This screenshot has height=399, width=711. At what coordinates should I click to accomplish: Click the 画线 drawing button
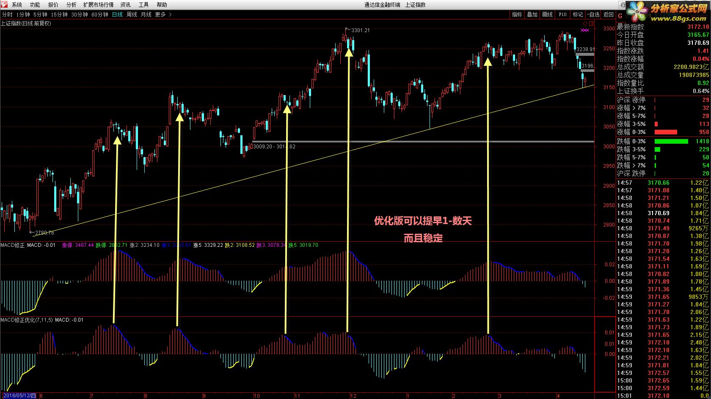547,14
